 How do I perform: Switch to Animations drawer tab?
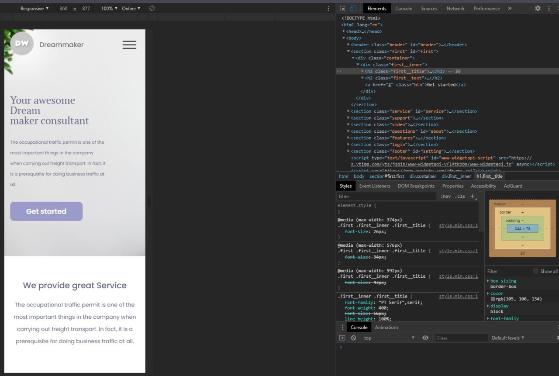click(x=386, y=328)
